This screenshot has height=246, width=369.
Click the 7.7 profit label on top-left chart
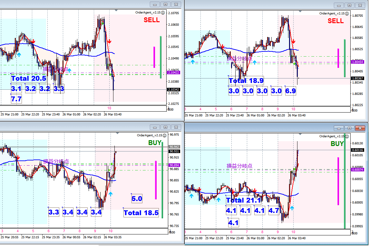coord(16,98)
